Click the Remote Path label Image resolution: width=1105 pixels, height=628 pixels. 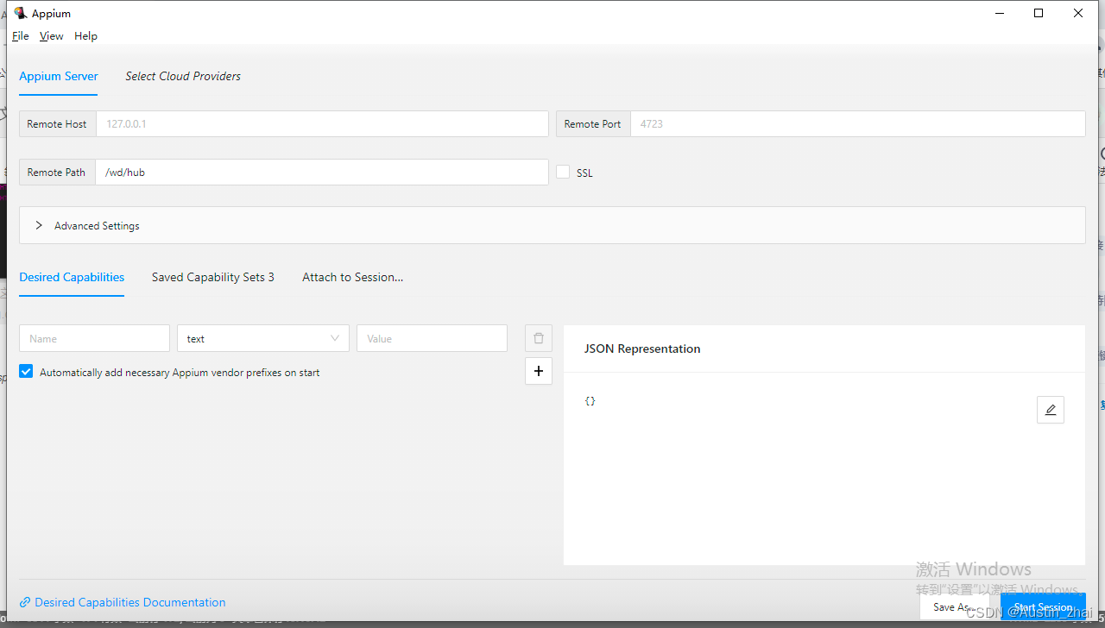point(57,172)
